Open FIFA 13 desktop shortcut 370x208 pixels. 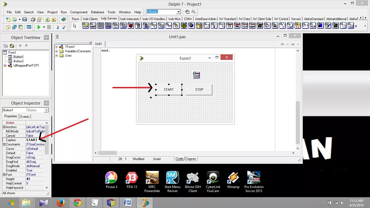pyautogui.click(x=132, y=180)
